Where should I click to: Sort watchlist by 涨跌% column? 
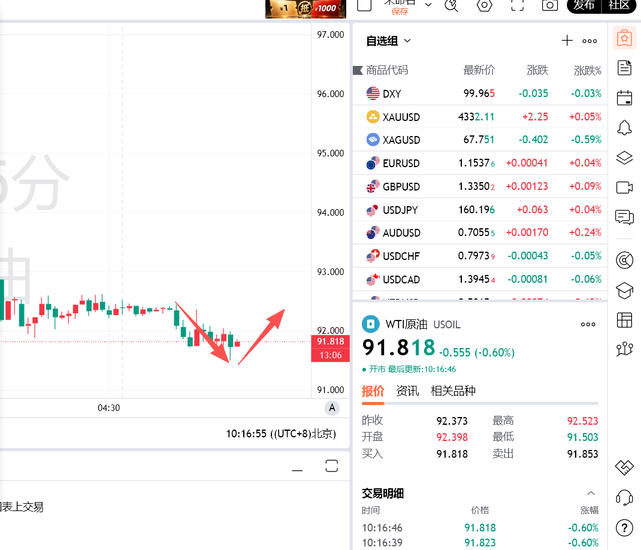pos(588,70)
